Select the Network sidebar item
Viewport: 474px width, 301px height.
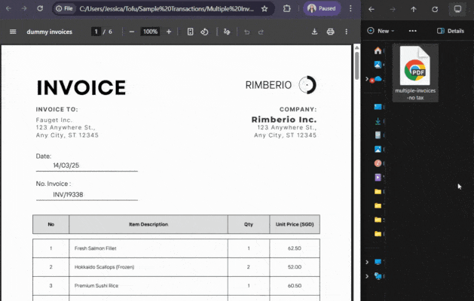tap(378, 276)
